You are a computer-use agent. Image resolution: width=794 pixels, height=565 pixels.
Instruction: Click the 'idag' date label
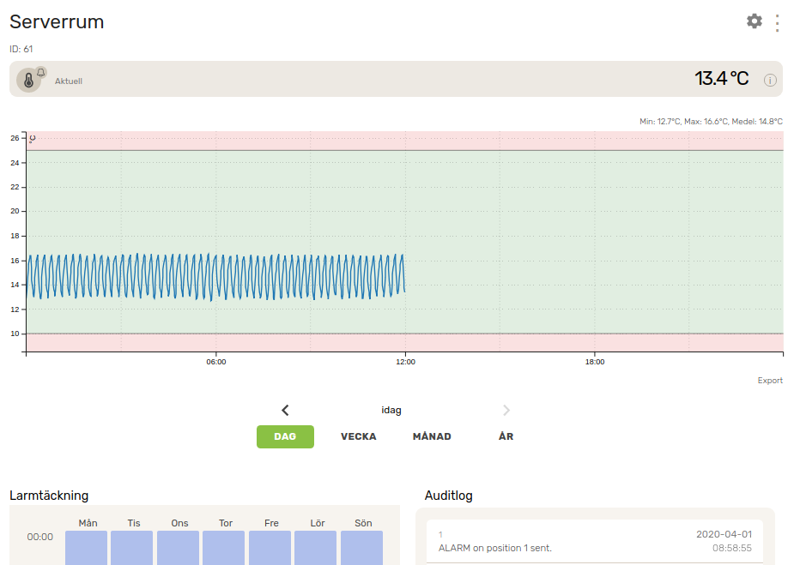click(391, 410)
